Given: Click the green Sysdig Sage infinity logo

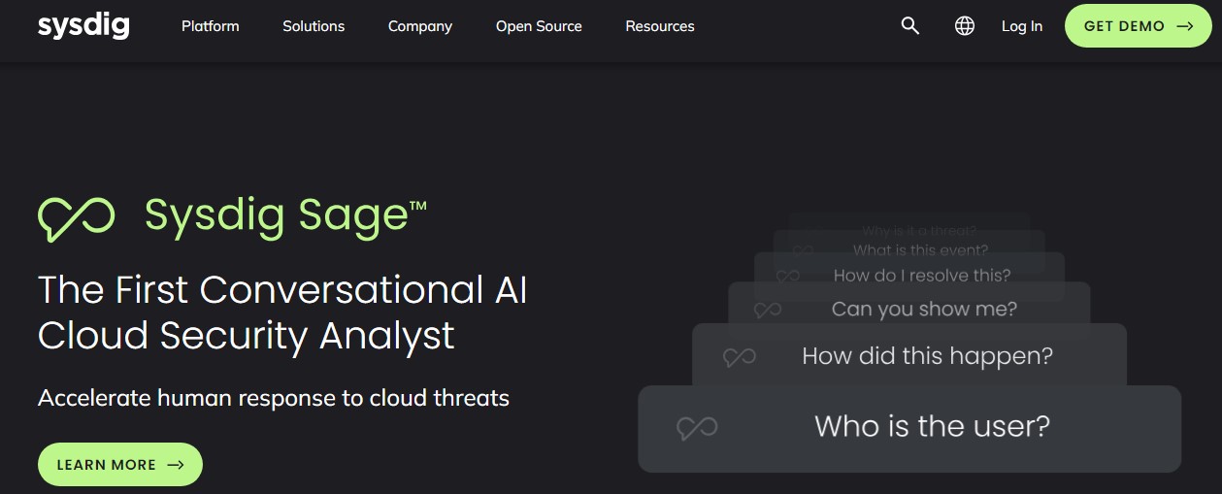Looking at the screenshot, I should 76,217.
